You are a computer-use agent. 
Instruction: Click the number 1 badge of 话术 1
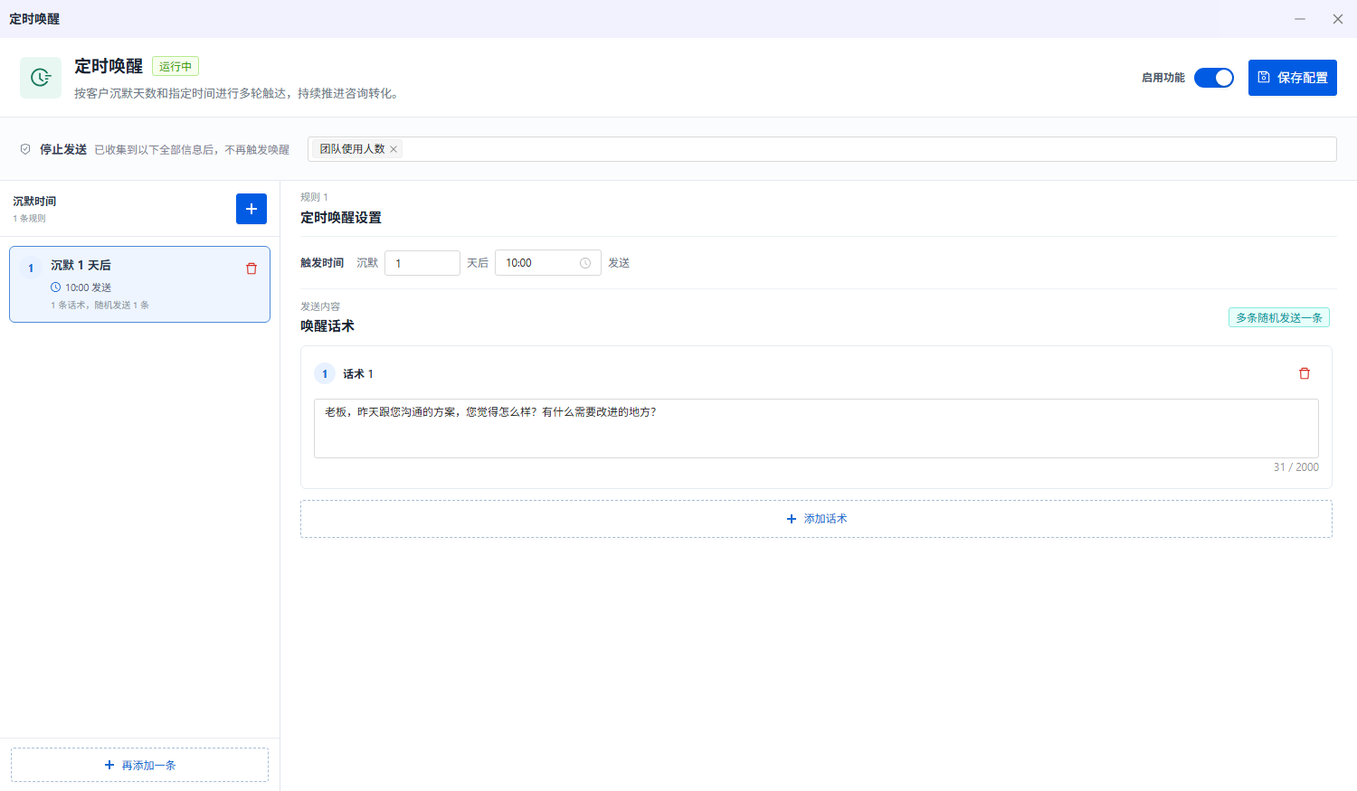click(325, 373)
